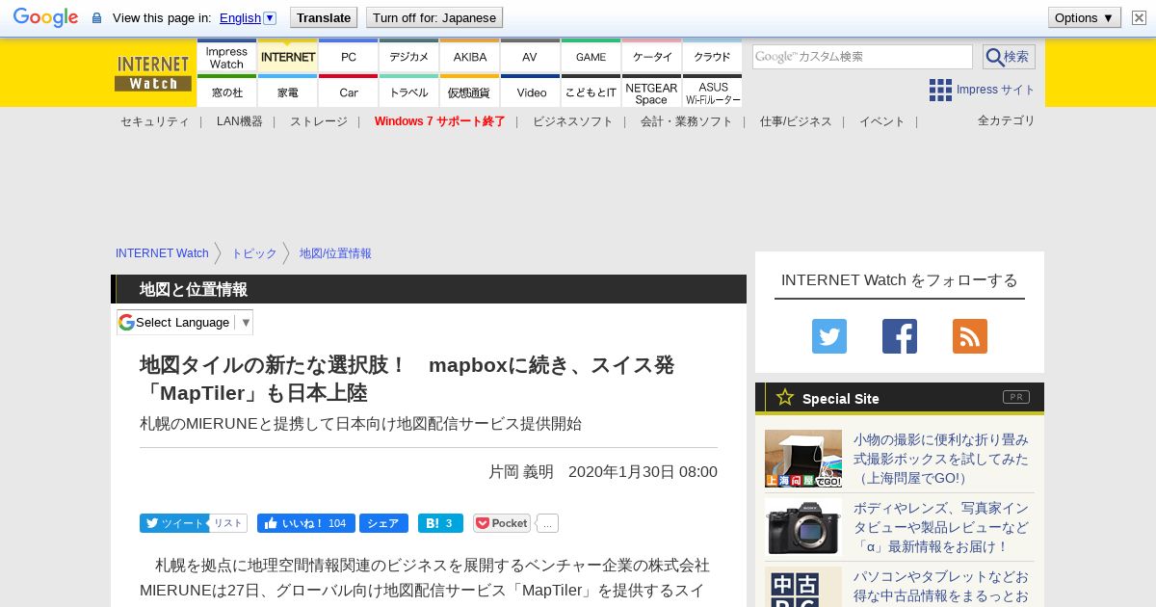This screenshot has height=607, width=1156.
Task: Click the Google logo in translate bar
Action: tap(45, 17)
